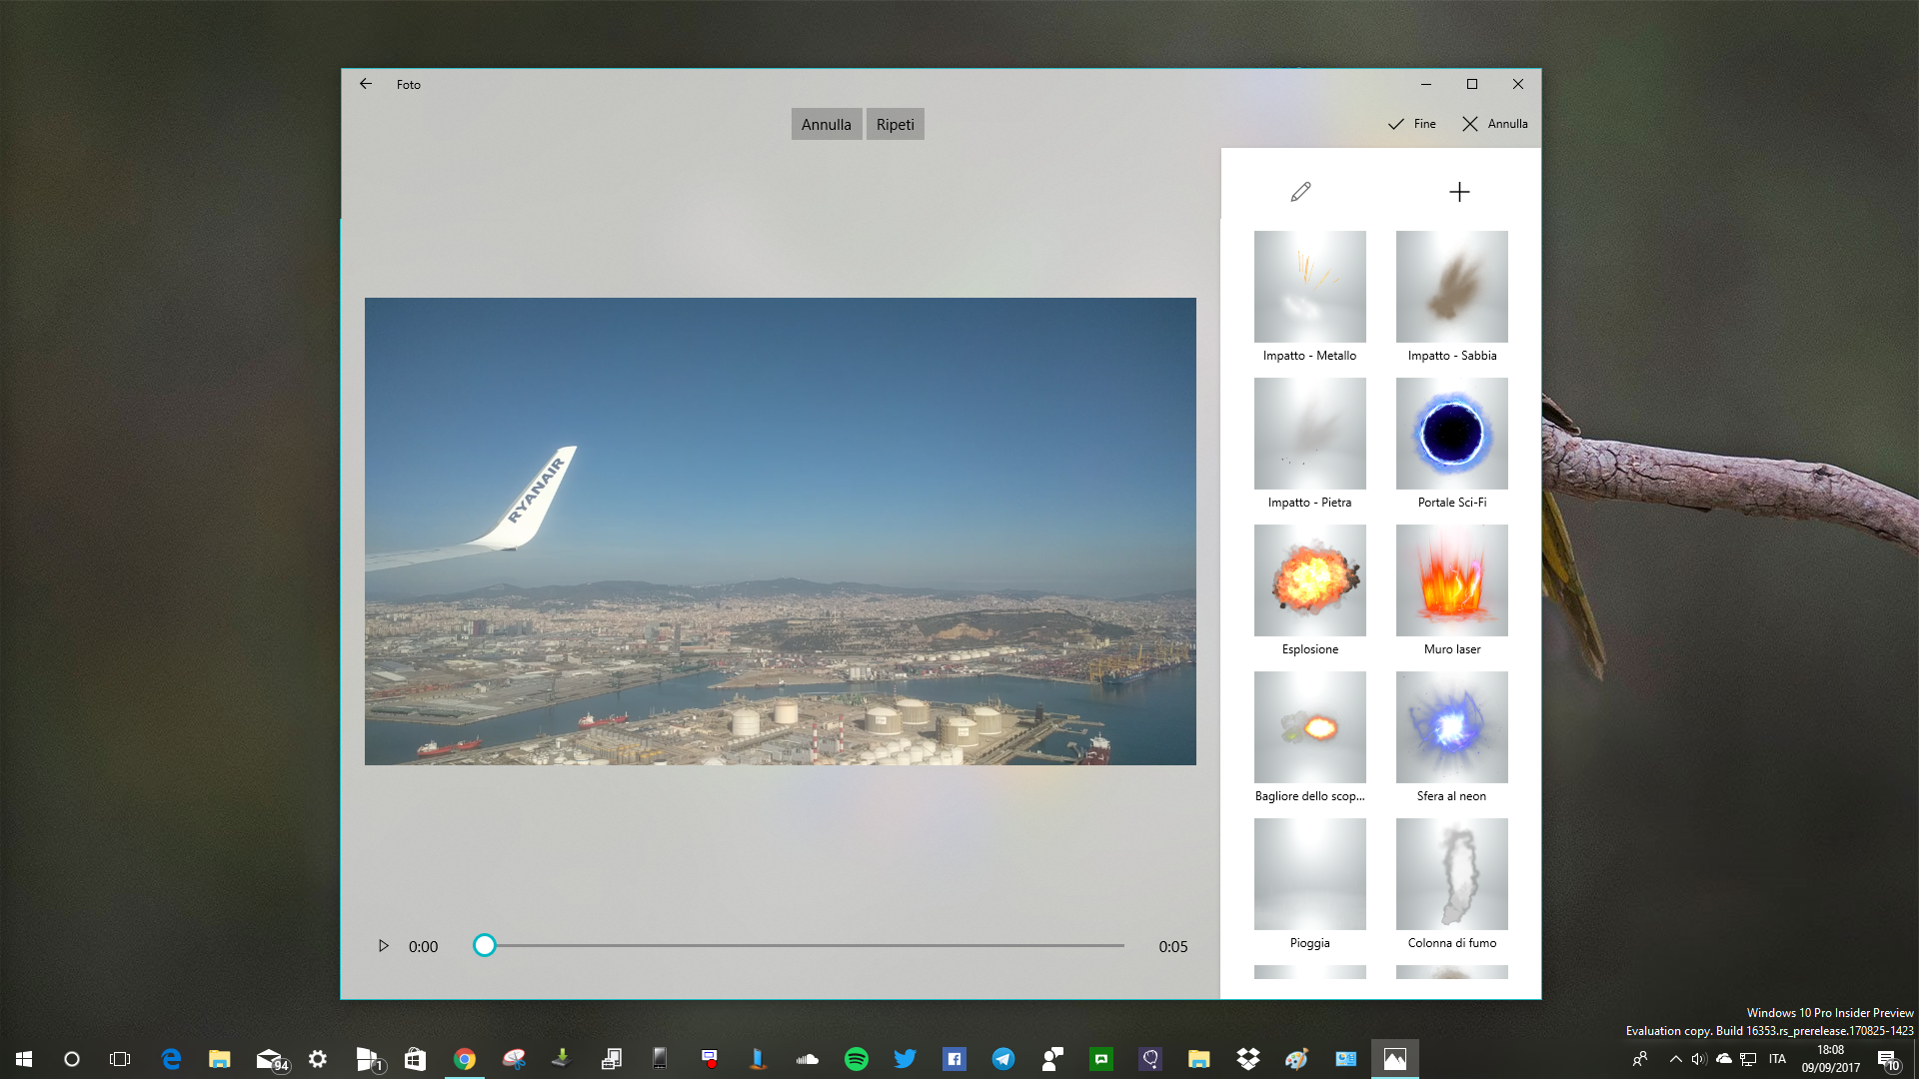Image resolution: width=1919 pixels, height=1079 pixels.
Task: Open network status tray icon
Action: tap(1748, 1059)
